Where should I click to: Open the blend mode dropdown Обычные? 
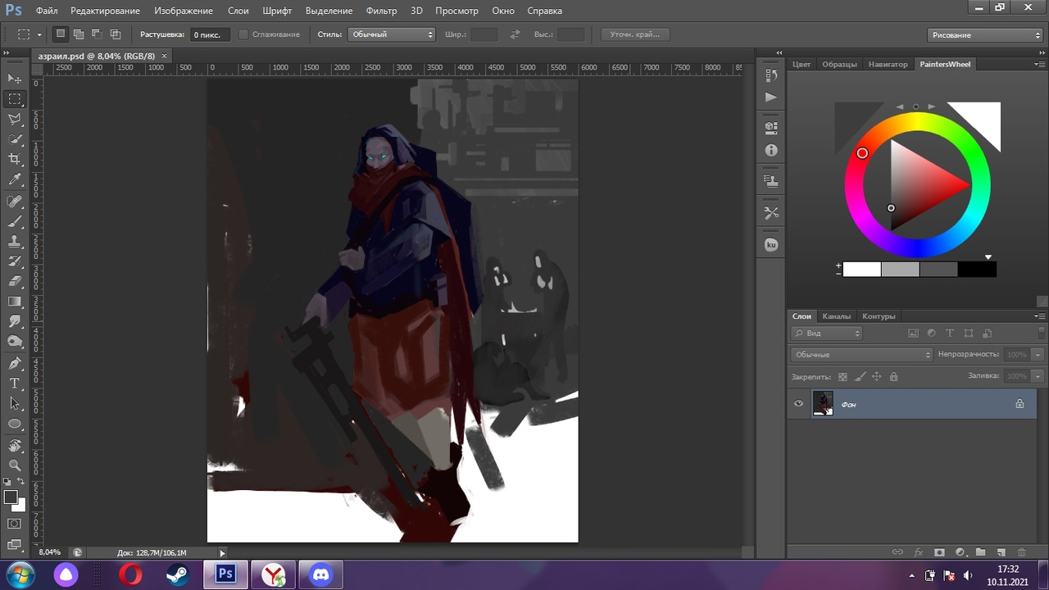[x=861, y=355]
